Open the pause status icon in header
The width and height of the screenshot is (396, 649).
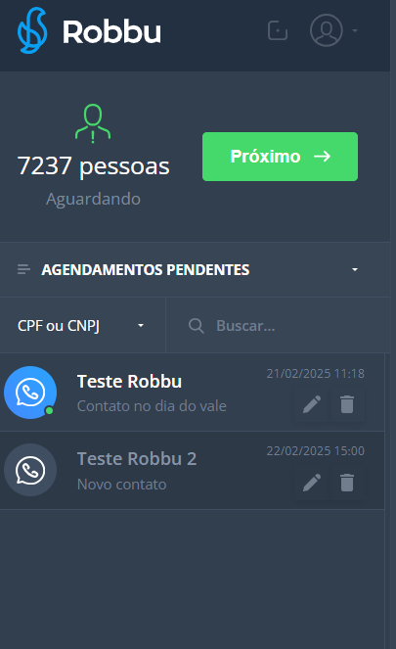click(x=278, y=30)
